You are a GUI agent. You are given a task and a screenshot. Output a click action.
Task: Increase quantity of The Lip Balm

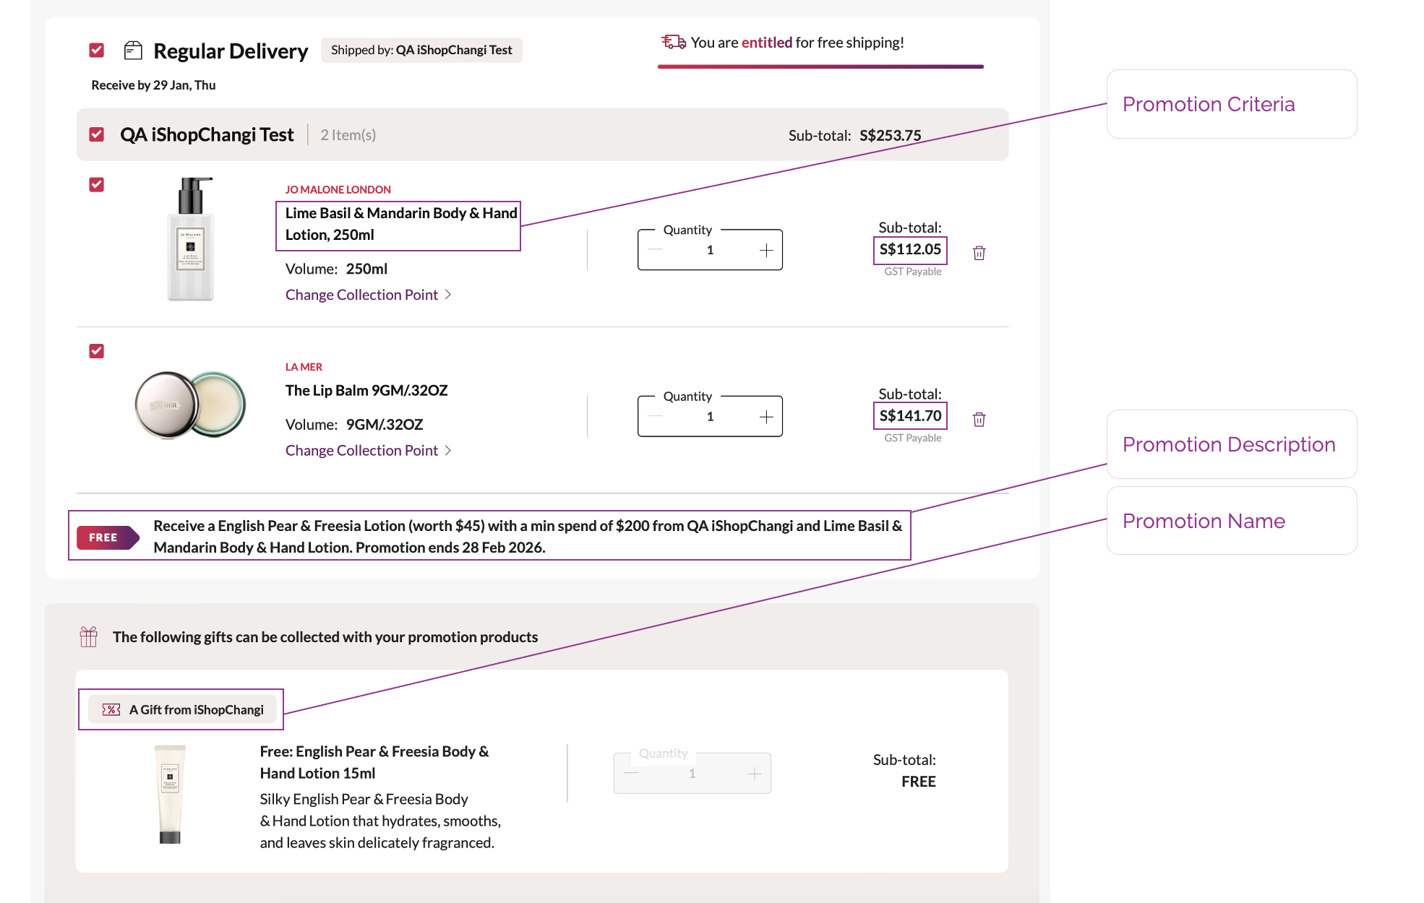pyautogui.click(x=766, y=417)
